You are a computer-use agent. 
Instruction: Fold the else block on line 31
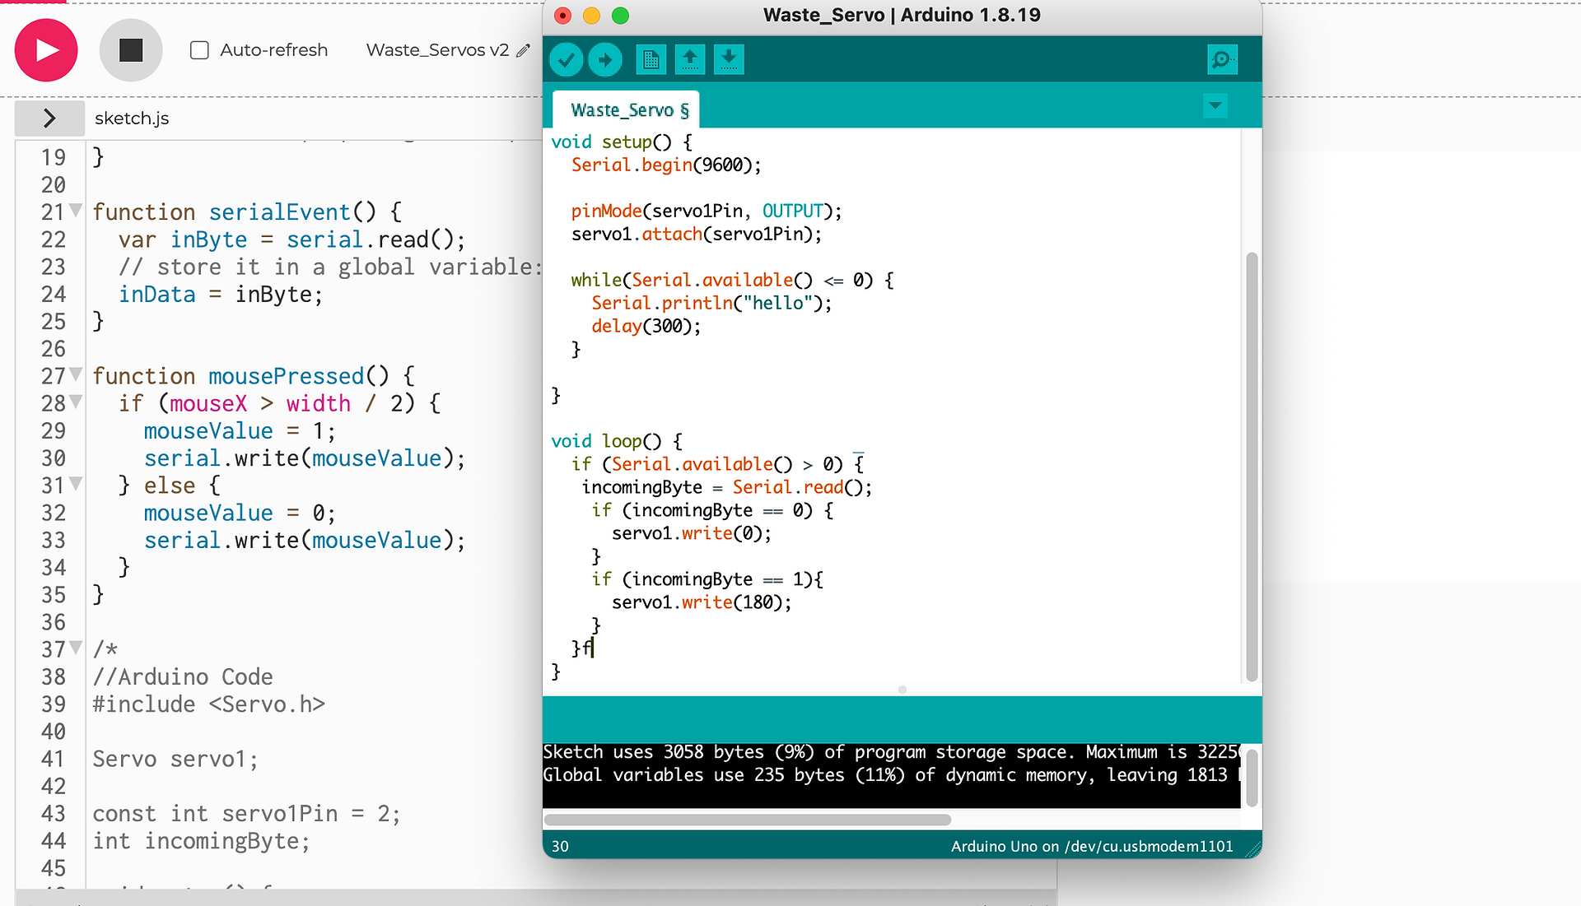tap(76, 483)
